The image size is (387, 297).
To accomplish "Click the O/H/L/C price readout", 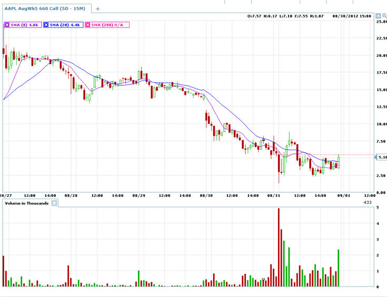I will coord(286,16).
